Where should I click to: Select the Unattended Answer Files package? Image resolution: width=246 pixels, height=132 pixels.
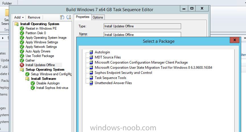[x=113, y=83]
